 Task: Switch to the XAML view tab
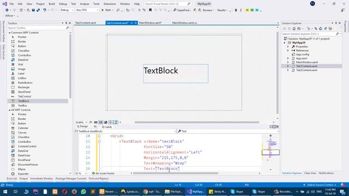pyautogui.click(x=107, y=127)
